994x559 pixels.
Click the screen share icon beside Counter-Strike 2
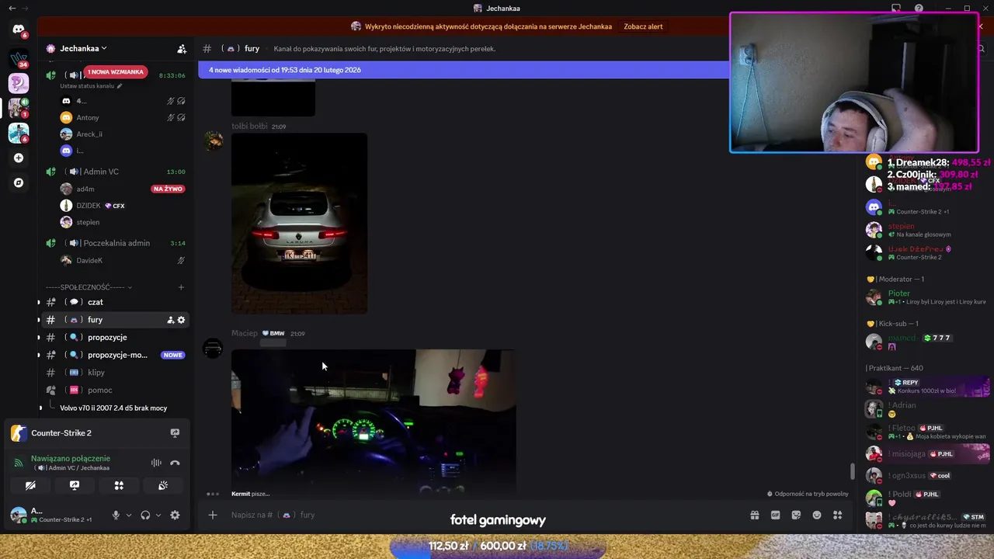pos(175,433)
